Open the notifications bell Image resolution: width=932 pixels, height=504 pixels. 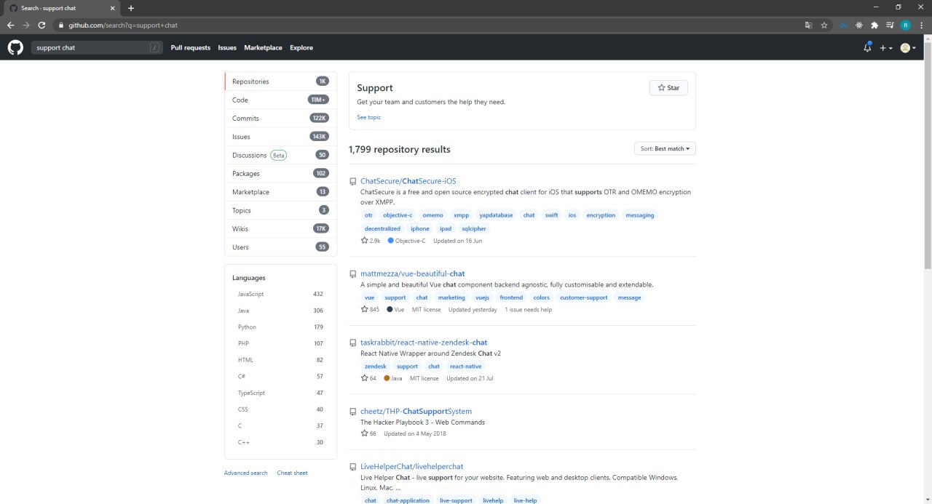click(x=867, y=47)
